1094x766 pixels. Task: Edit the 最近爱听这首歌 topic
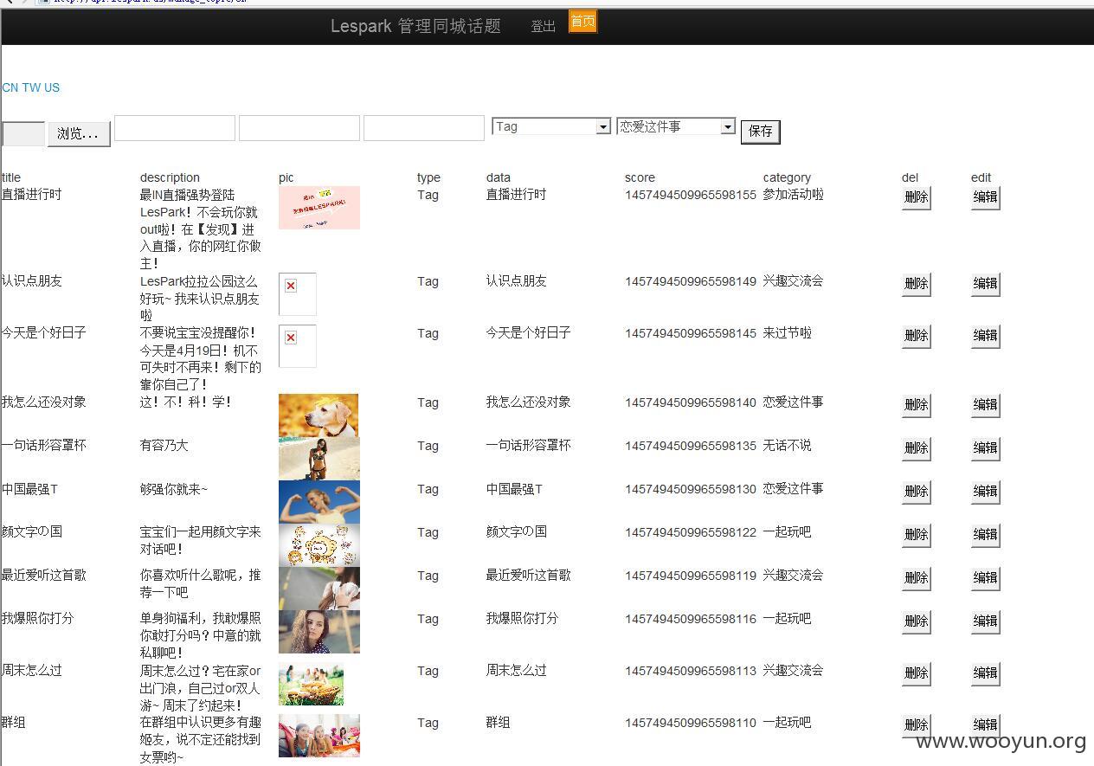click(985, 578)
